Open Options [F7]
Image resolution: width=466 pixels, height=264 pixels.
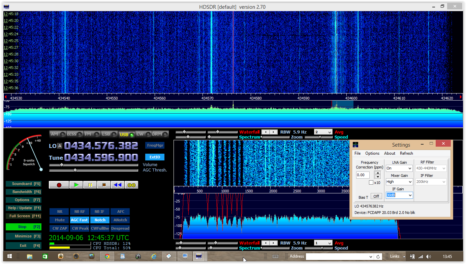23,200
